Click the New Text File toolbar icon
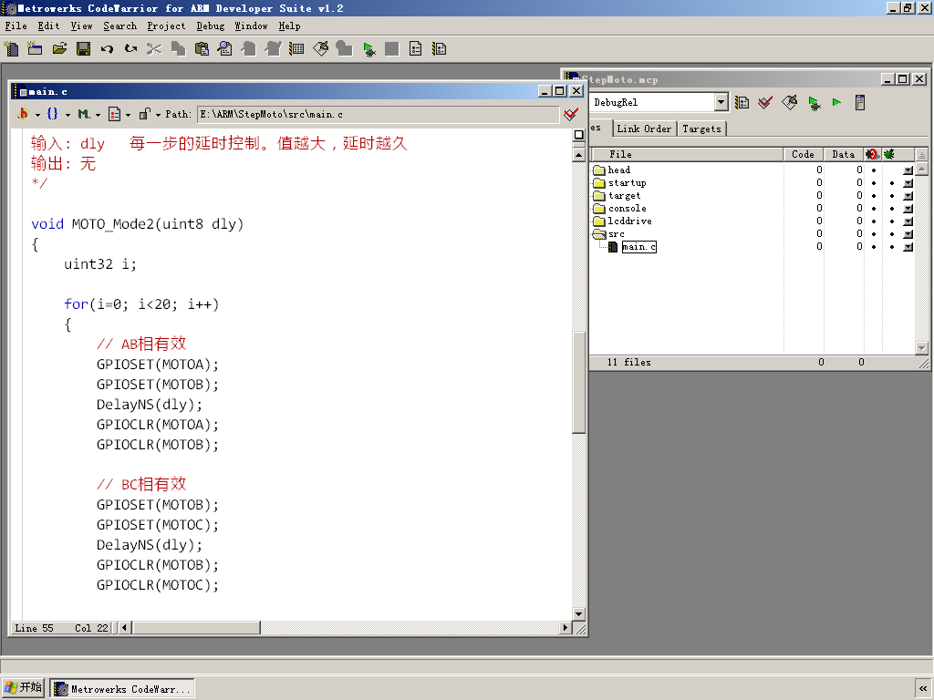This screenshot has height=700, width=934. 12,49
